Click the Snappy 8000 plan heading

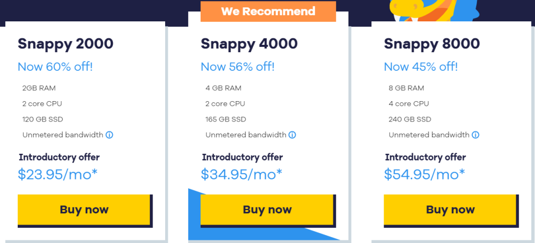pos(432,44)
